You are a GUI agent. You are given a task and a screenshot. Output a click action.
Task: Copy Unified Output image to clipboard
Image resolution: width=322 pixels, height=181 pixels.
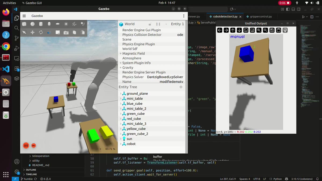pos(279,30)
